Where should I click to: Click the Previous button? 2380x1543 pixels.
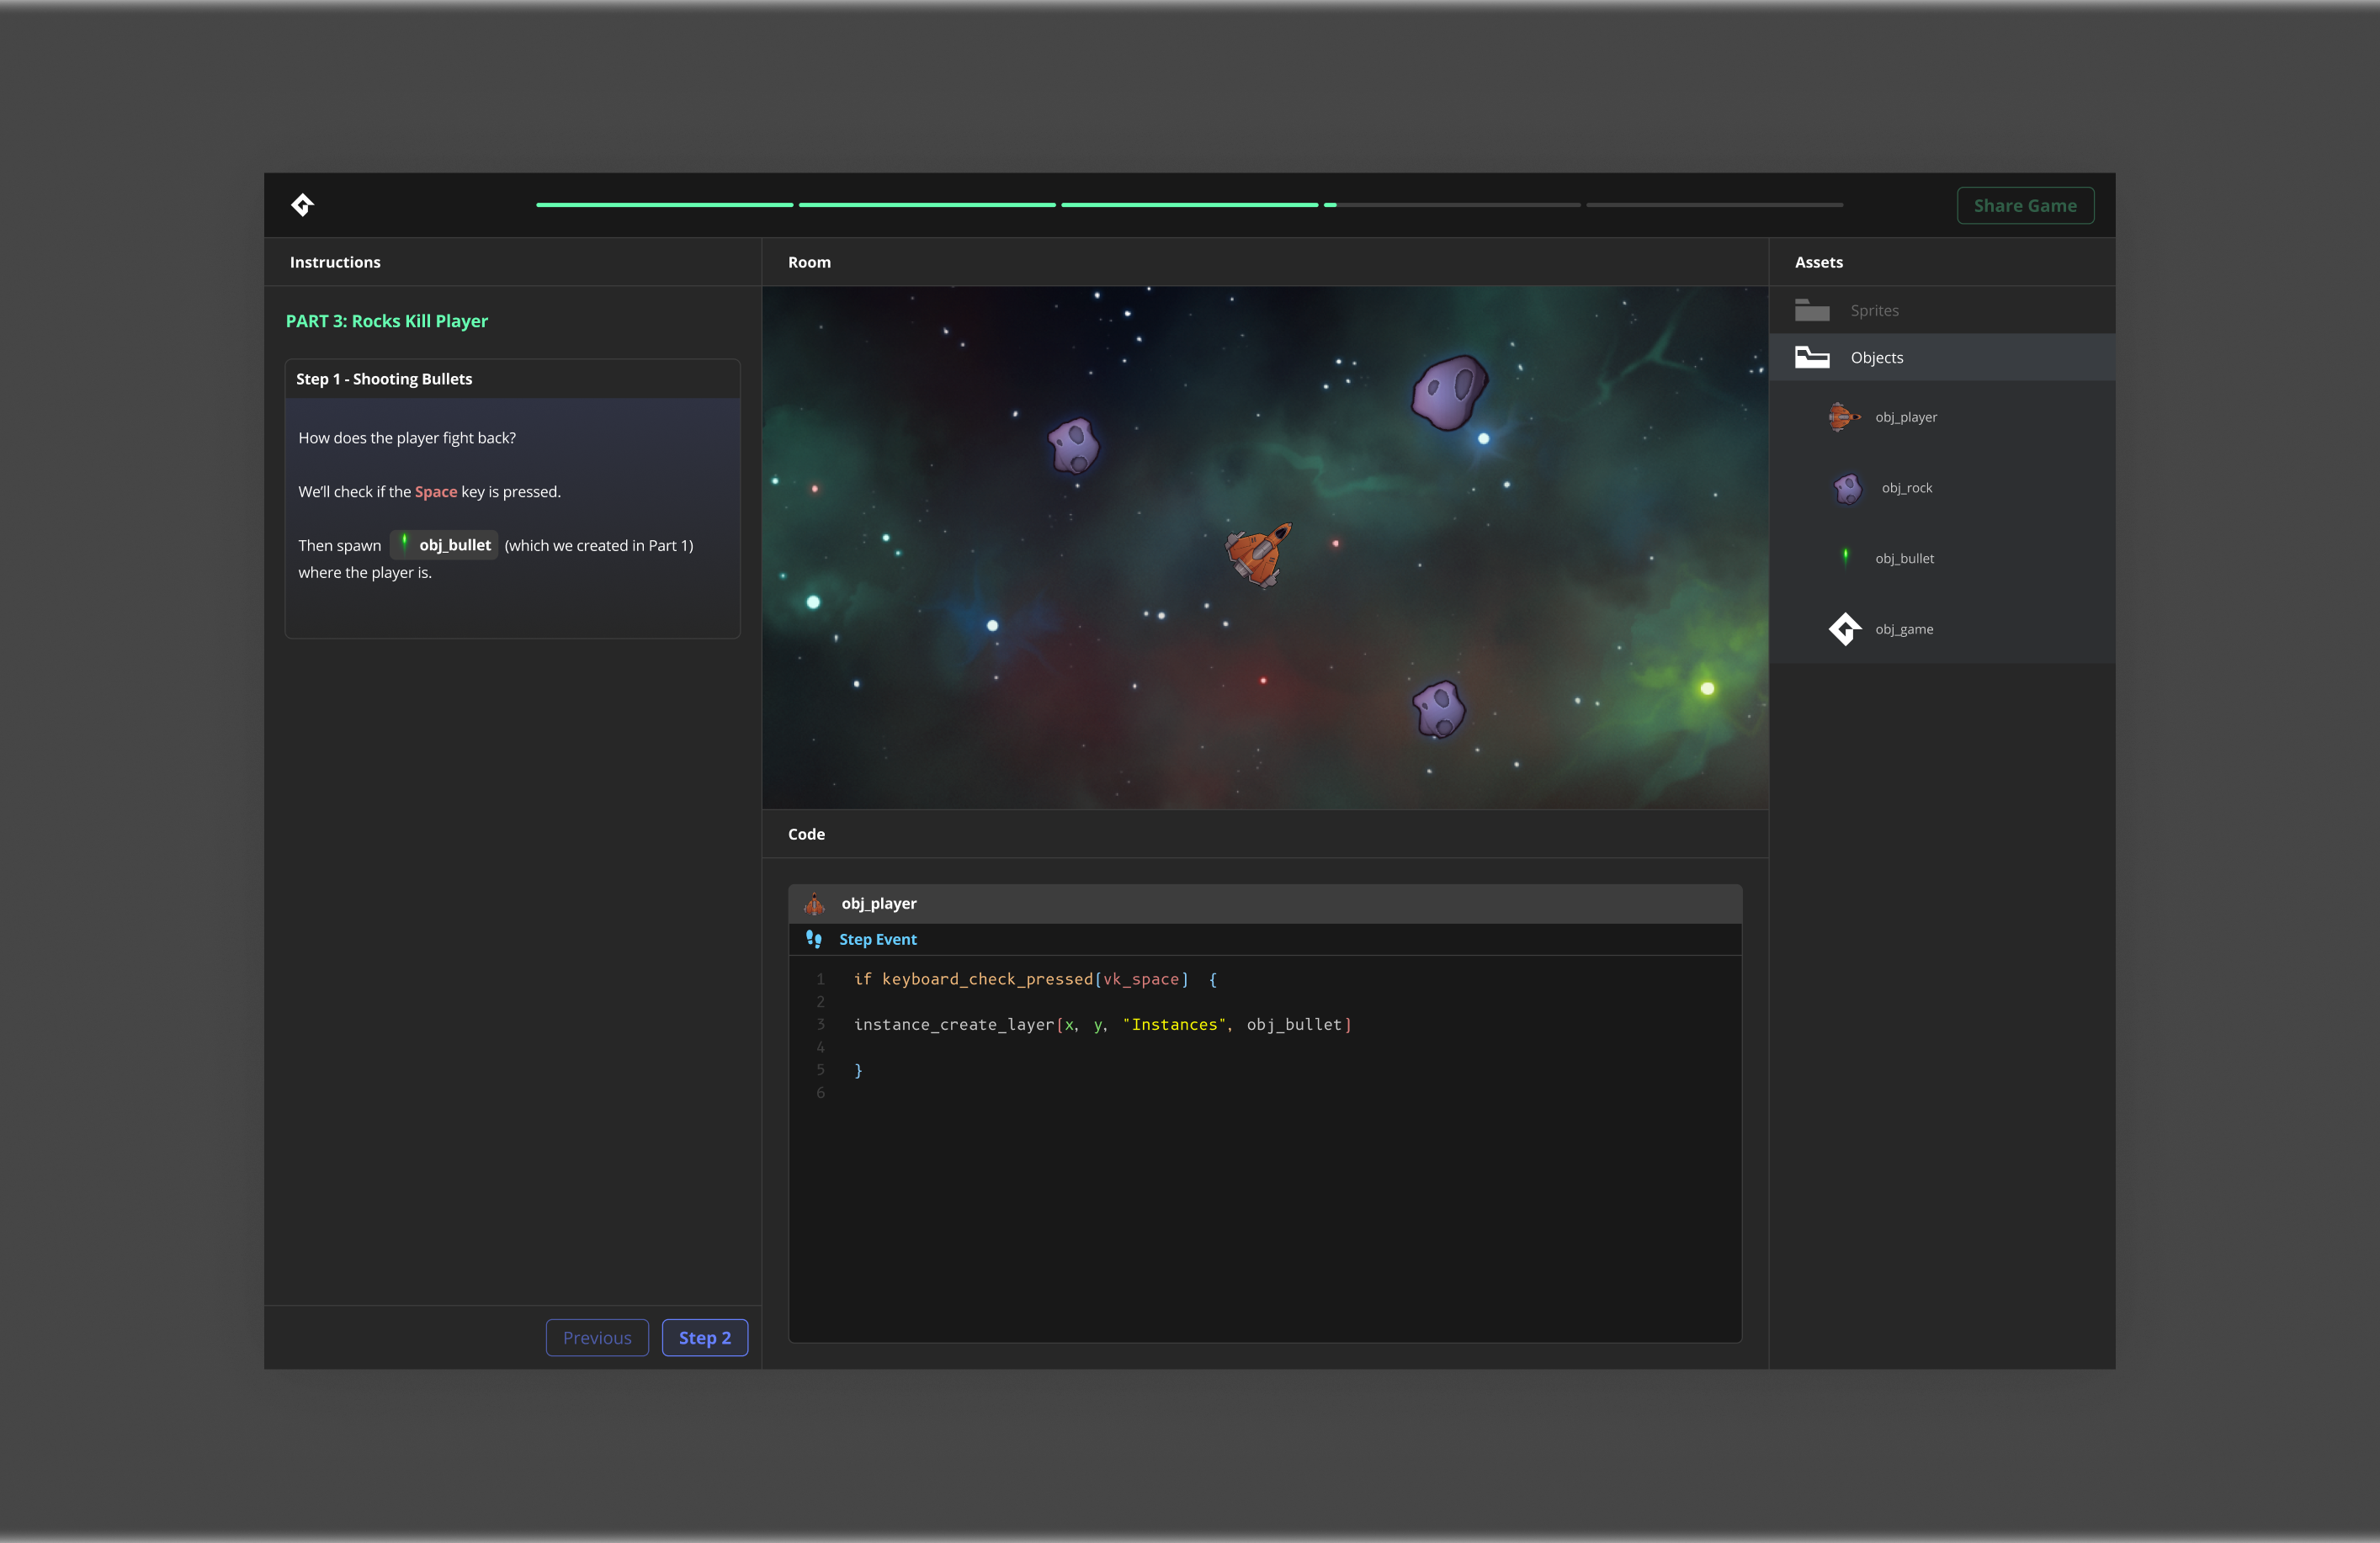coord(597,1338)
